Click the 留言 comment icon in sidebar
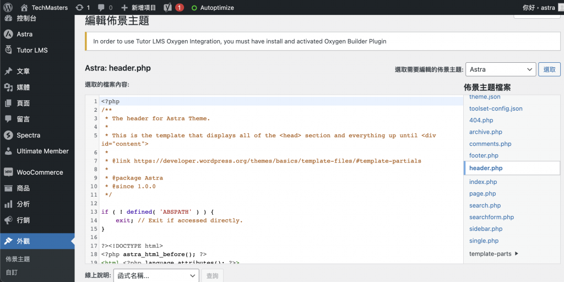 click(8, 119)
